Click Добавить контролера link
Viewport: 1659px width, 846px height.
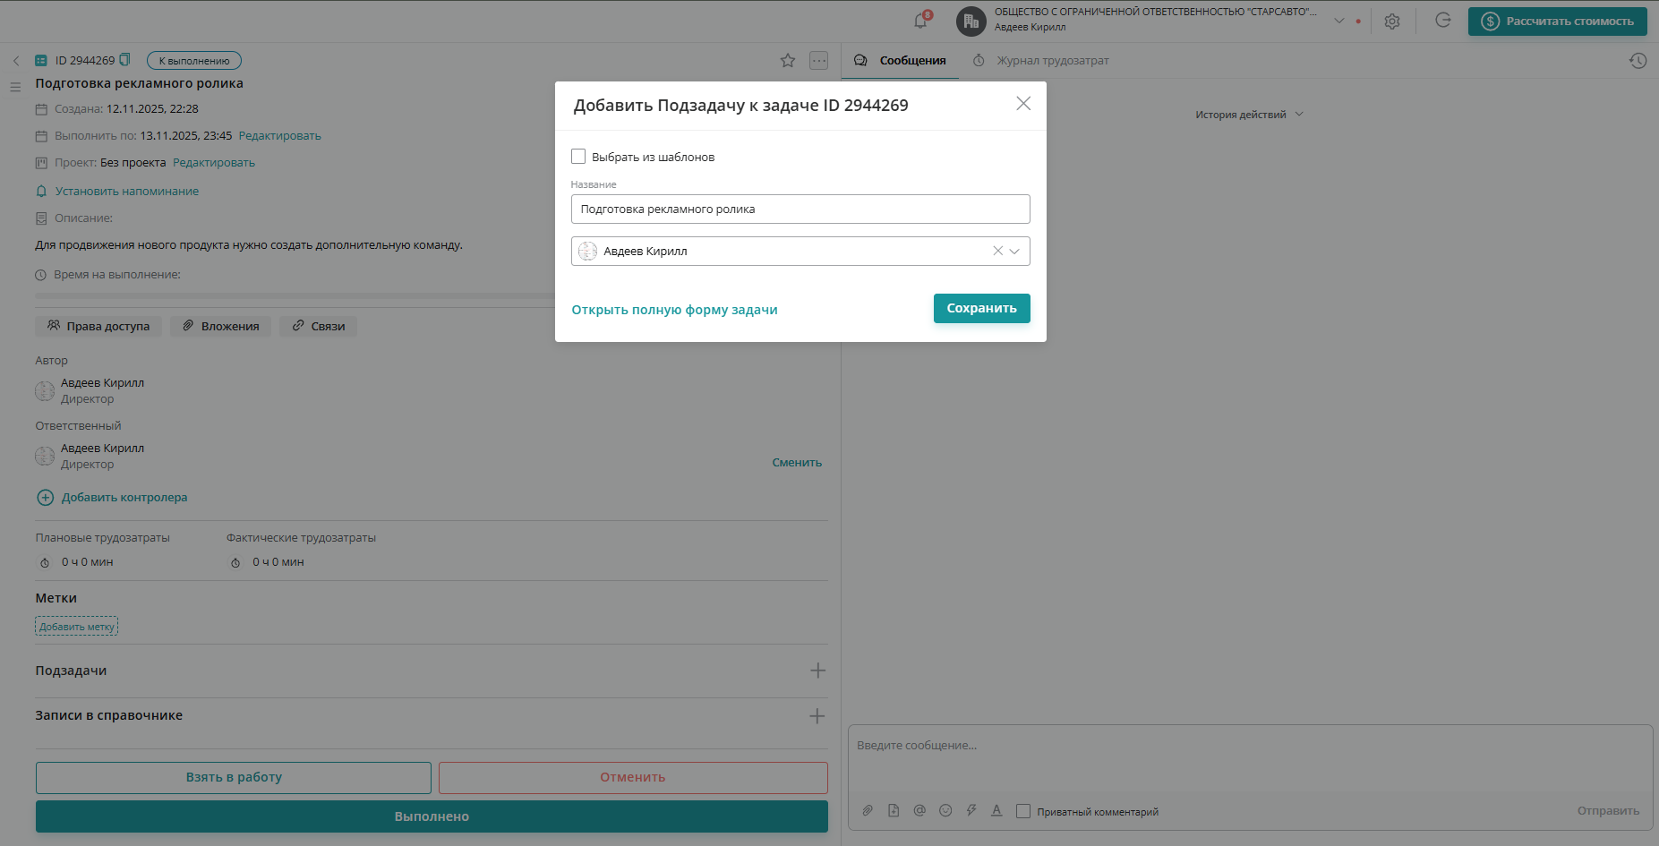[x=124, y=498]
